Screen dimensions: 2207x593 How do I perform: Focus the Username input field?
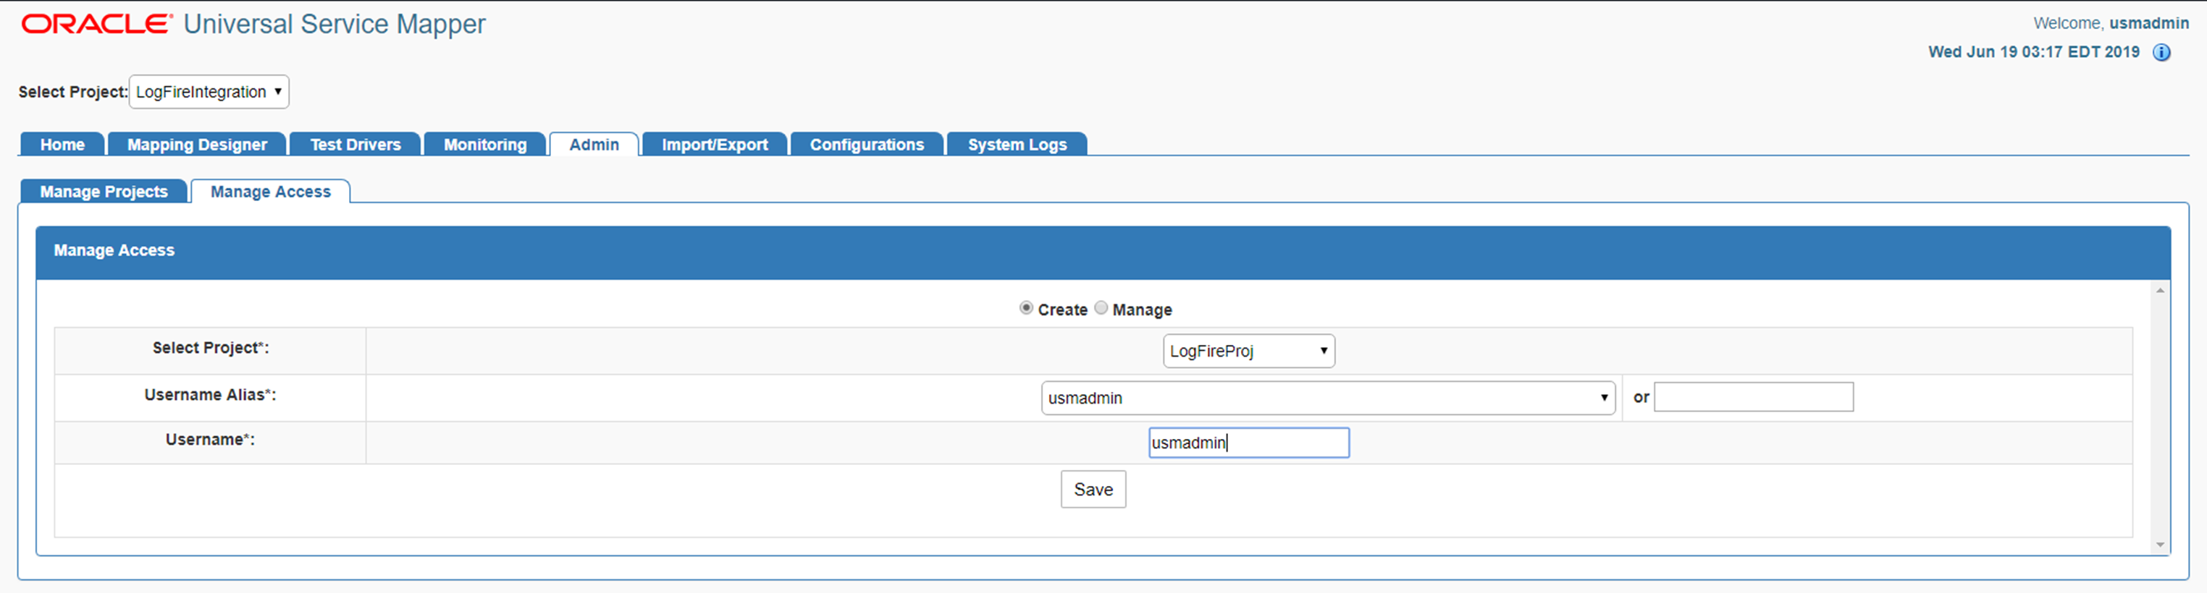[1248, 443]
